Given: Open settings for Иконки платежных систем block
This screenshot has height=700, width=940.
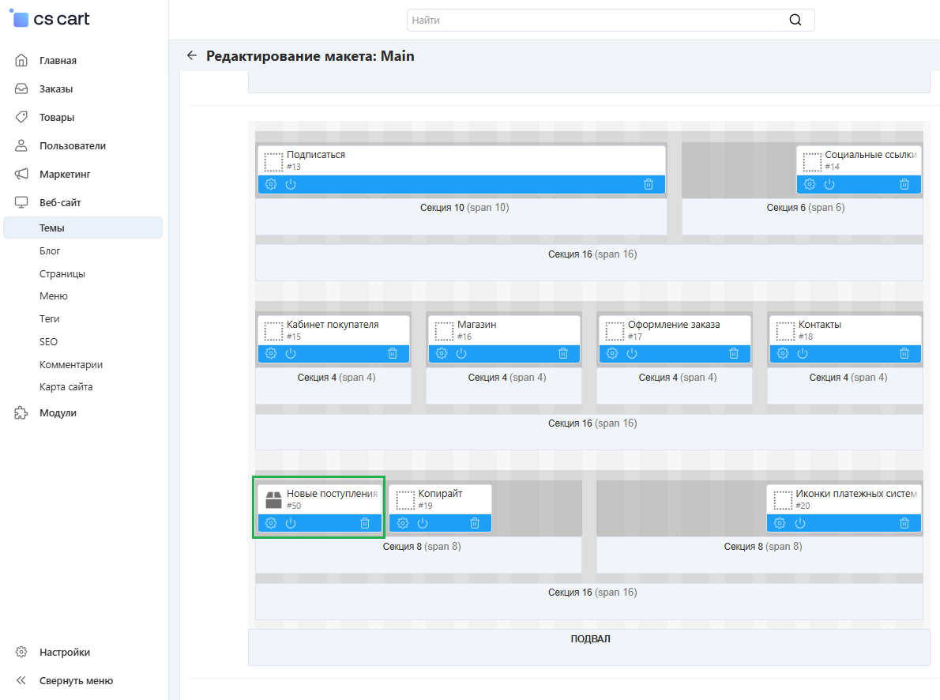Looking at the screenshot, I should point(780,523).
